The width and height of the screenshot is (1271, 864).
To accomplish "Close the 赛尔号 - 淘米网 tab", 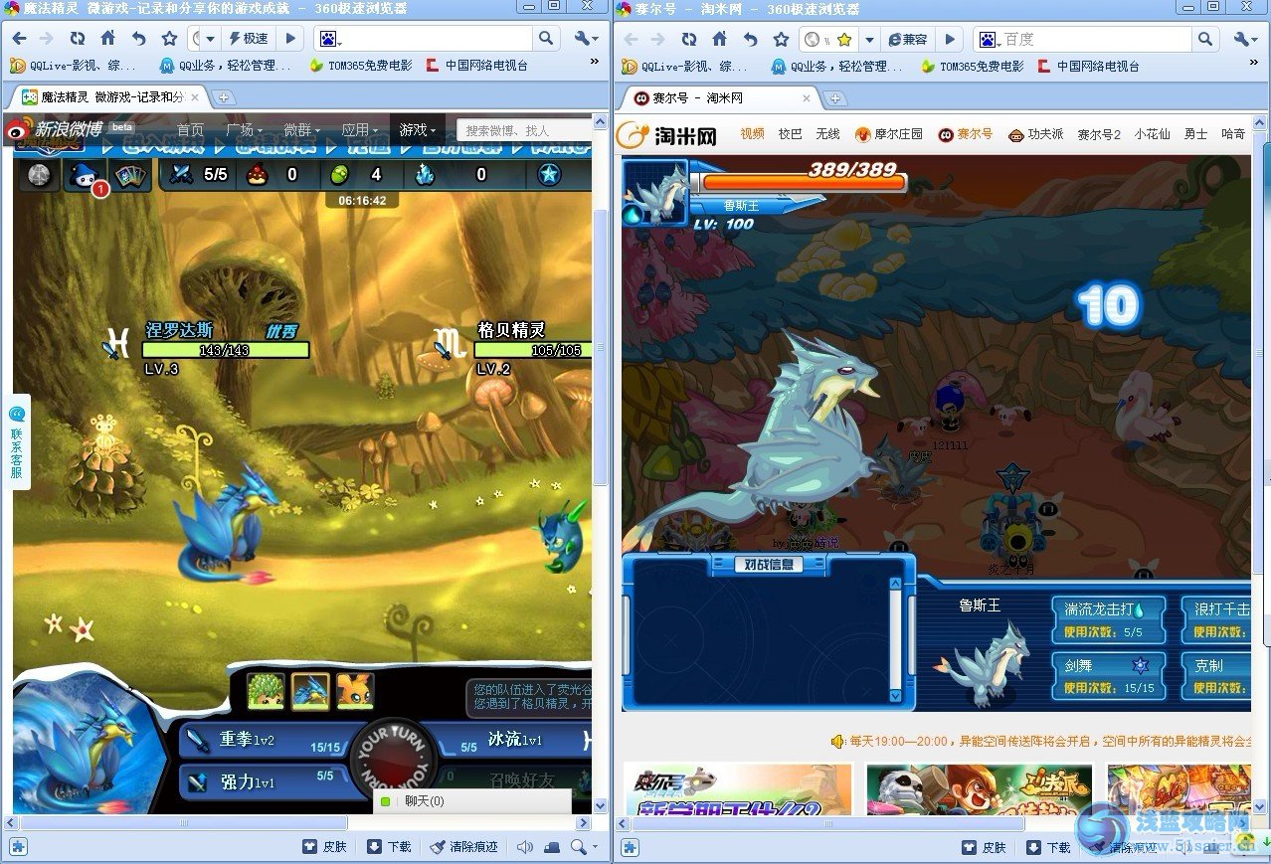I will click(x=807, y=98).
